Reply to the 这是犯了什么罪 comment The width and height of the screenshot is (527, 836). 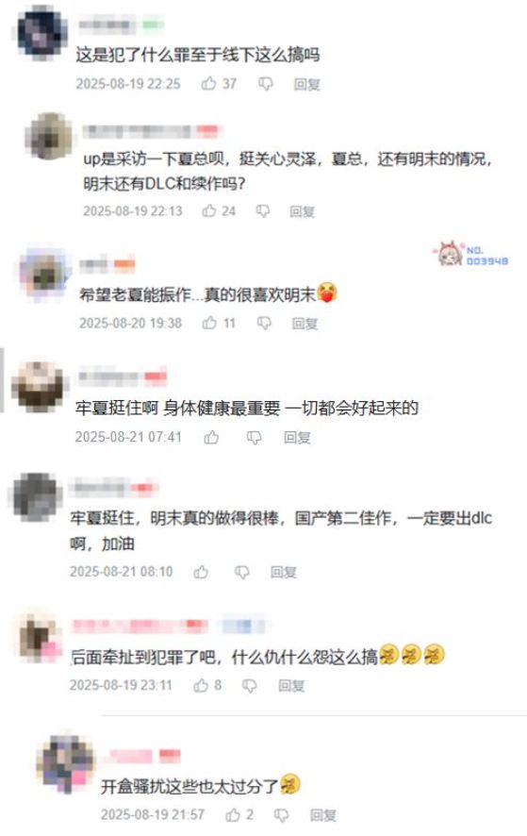point(307,84)
